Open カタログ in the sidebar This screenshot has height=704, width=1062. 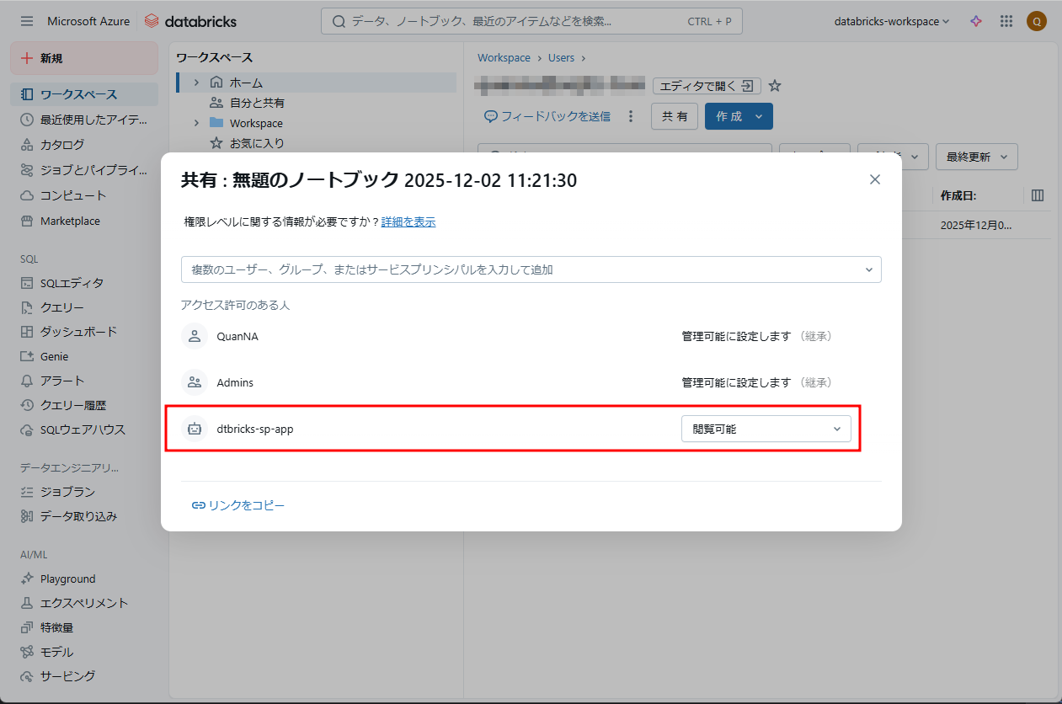[x=61, y=144]
